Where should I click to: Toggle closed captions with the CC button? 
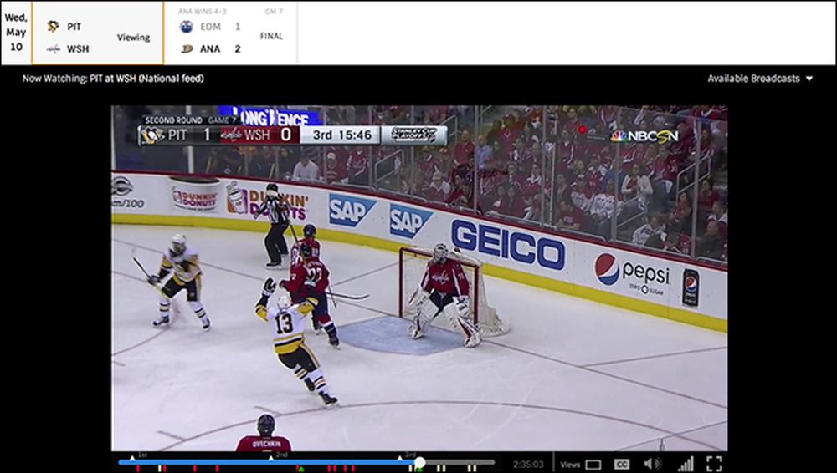coord(621,464)
